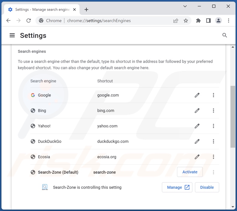The image size is (237, 211).
Task: Click the Search-Zone (Default) globe icon
Action: coord(33,172)
